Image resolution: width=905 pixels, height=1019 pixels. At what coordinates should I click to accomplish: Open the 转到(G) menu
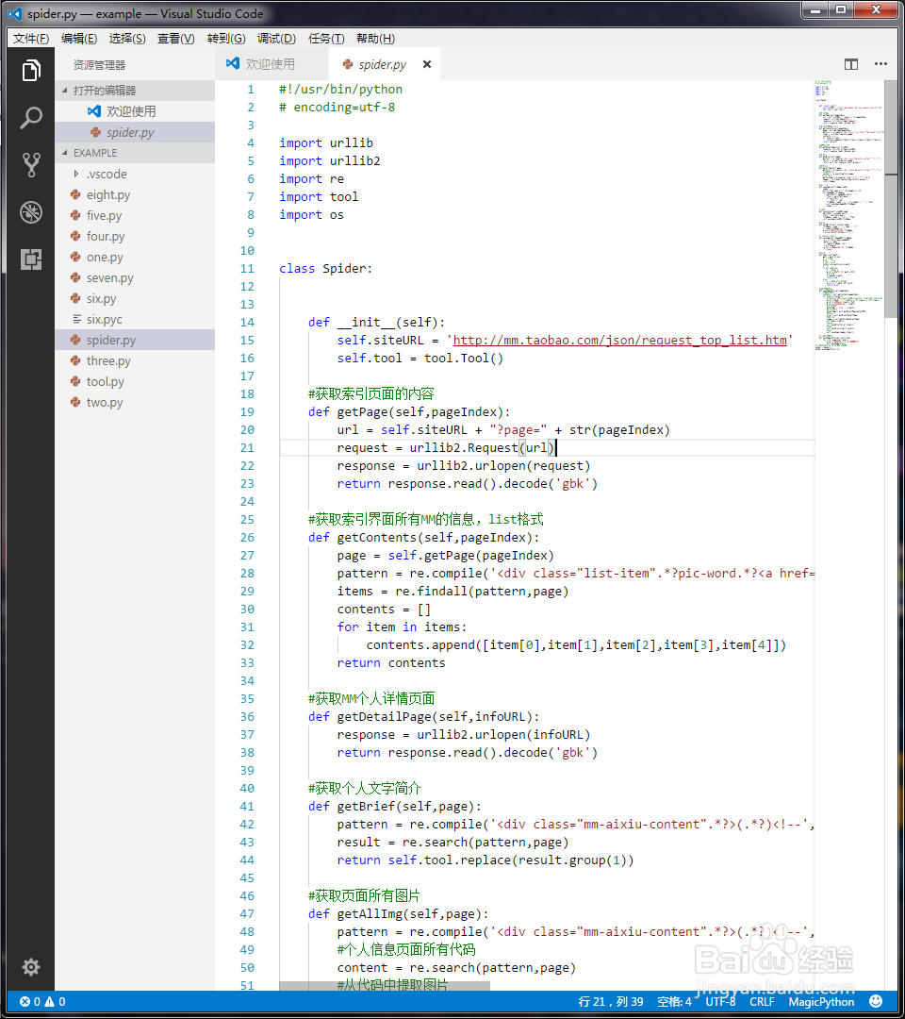(226, 39)
